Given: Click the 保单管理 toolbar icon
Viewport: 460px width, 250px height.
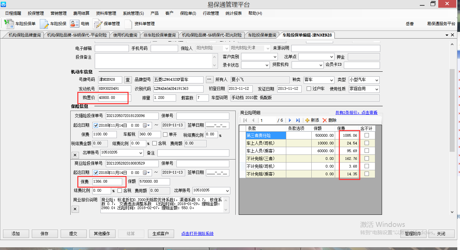Looking at the screenshot, I should click(x=97, y=24).
